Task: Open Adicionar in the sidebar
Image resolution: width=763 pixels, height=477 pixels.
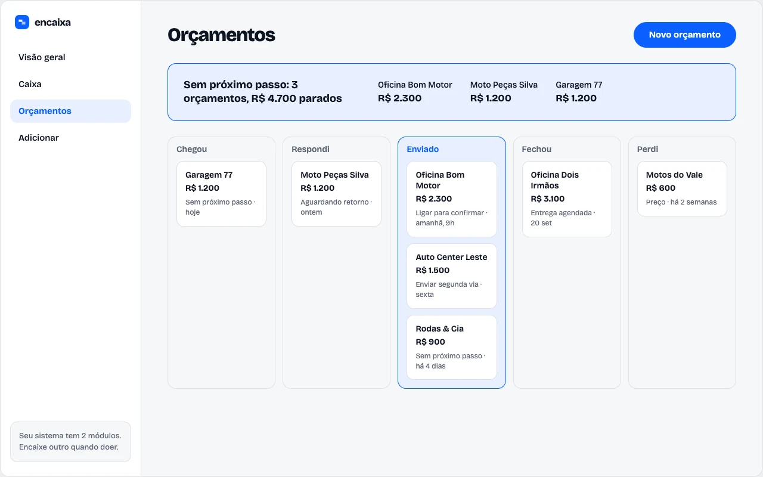Action: pos(70,138)
